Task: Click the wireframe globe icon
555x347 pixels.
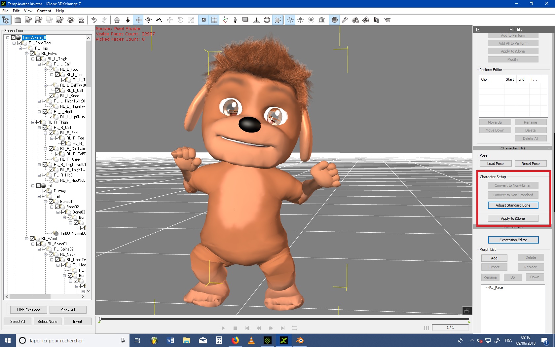Action: pos(267,20)
